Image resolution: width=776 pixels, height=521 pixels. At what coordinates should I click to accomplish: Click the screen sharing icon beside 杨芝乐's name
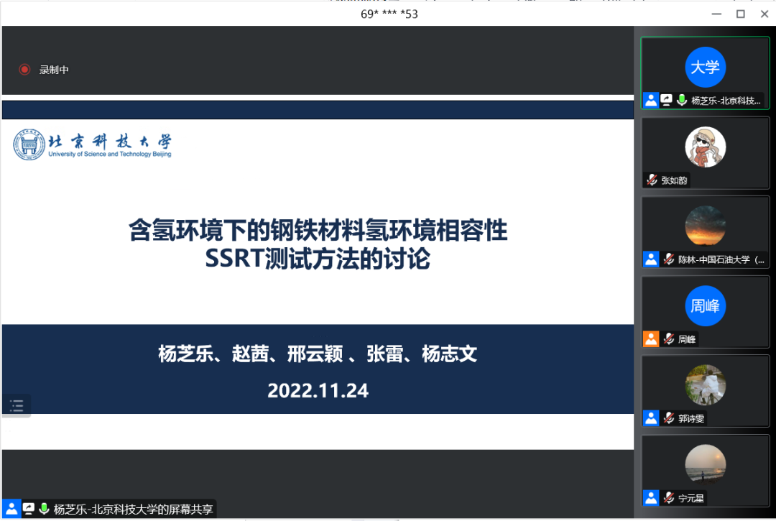coord(666,100)
